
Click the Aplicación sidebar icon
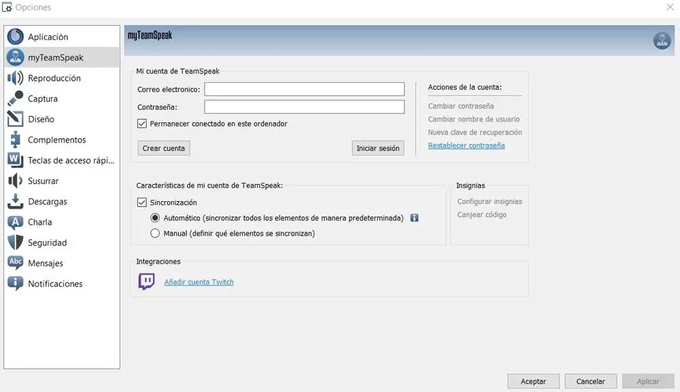(15, 37)
